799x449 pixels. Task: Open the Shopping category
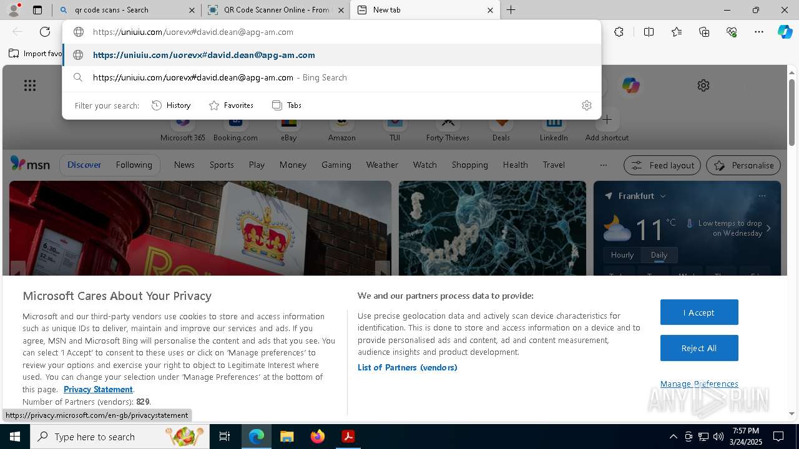(469, 165)
